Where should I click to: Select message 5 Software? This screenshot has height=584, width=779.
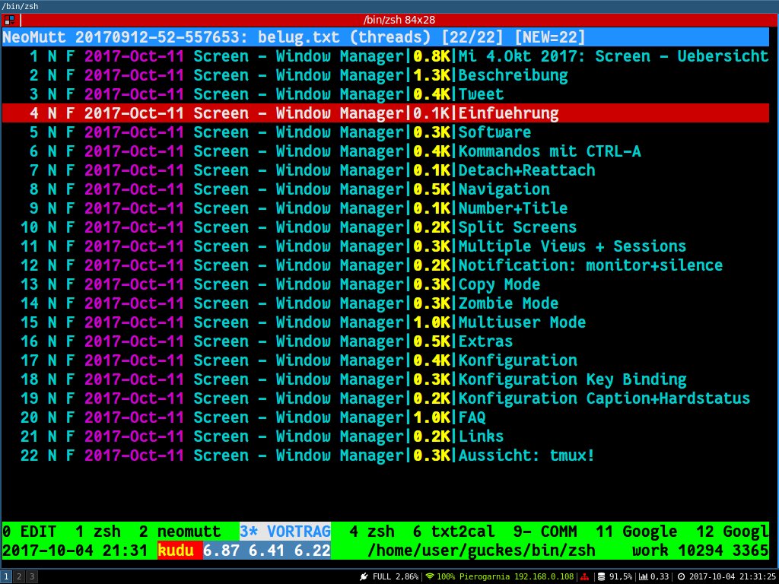pos(385,132)
